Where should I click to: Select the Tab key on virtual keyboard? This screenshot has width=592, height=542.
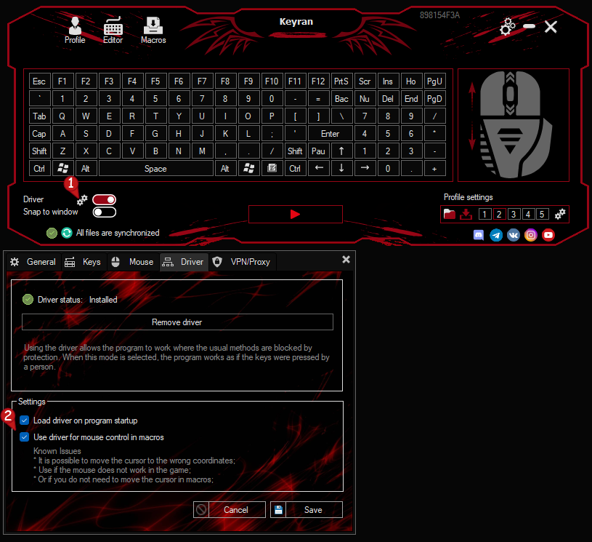39,116
